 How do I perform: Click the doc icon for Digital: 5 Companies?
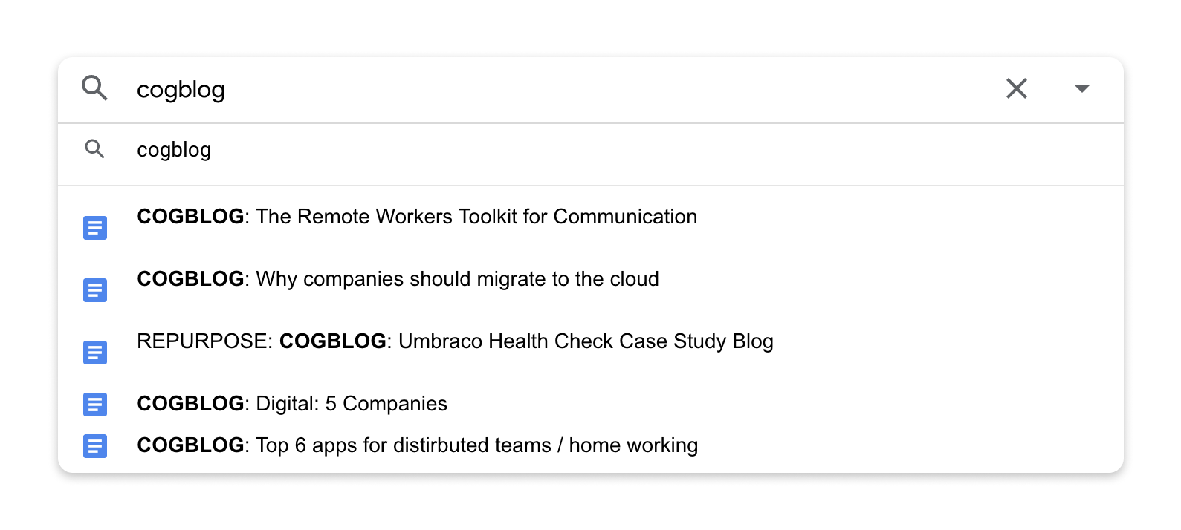tap(94, 405)
